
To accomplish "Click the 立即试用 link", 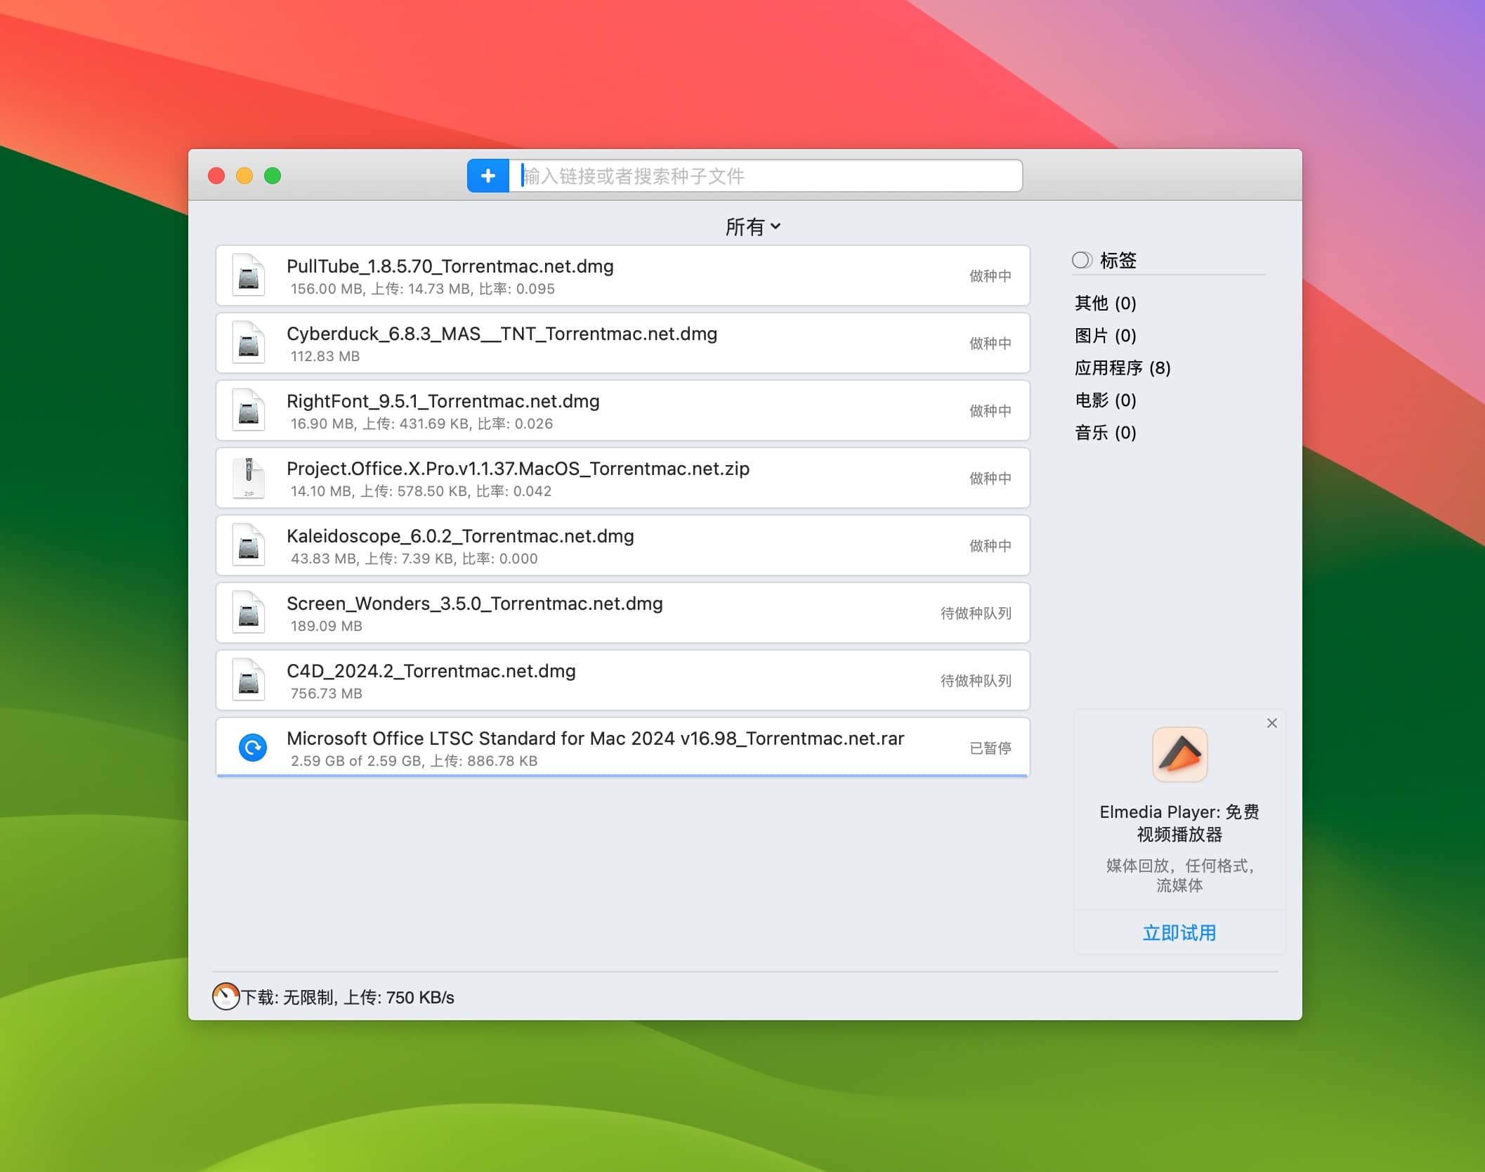I will (1179, 933).
